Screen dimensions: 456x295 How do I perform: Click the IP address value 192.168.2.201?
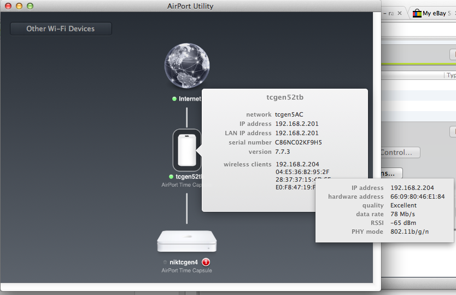point(297,124)
